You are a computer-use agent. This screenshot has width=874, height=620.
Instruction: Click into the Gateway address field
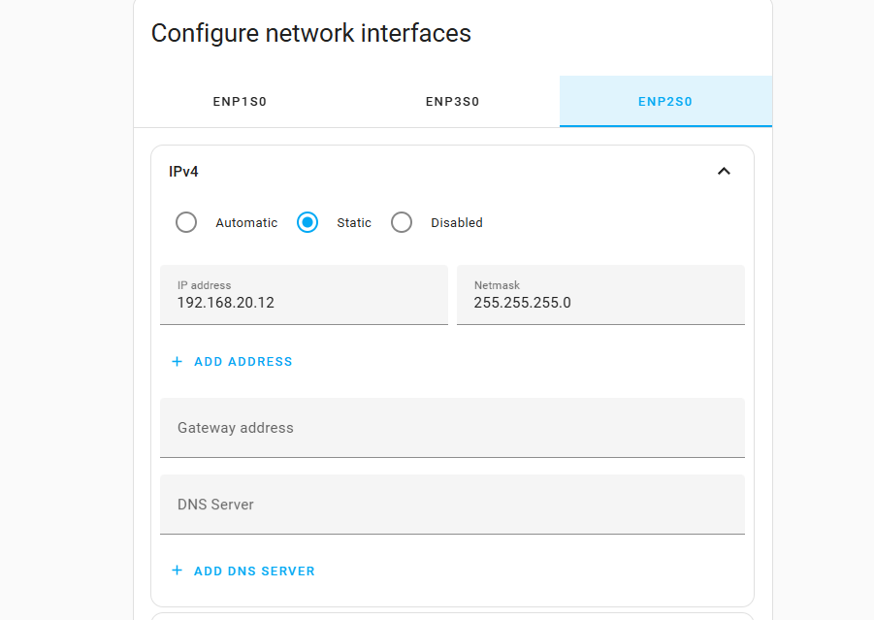pos(452,428)
